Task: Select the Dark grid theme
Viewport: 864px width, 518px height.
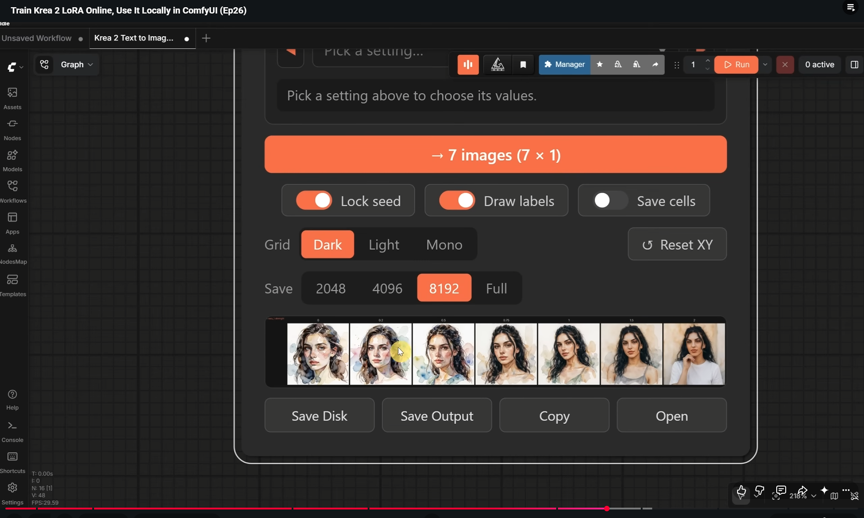Action: click(x=328, y=244)
